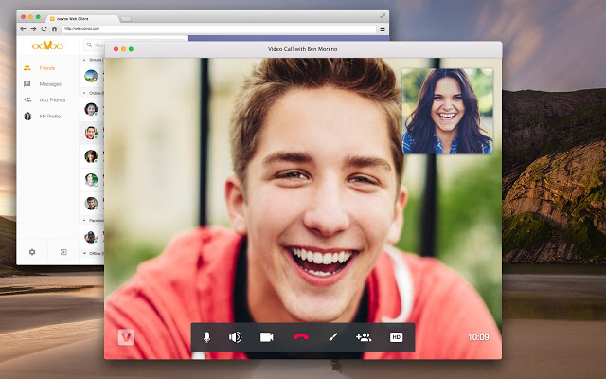Click the self-view video thumbnail
606x379 pixels.
[447, 111]
